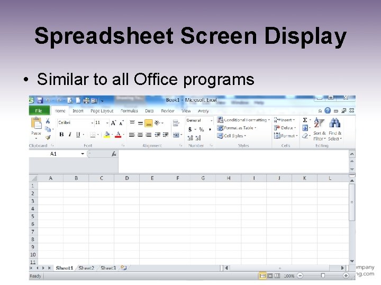Toggle Italic formatting
Image resolution: width=381 pixels, height=285 pixels.
[70, 134]
